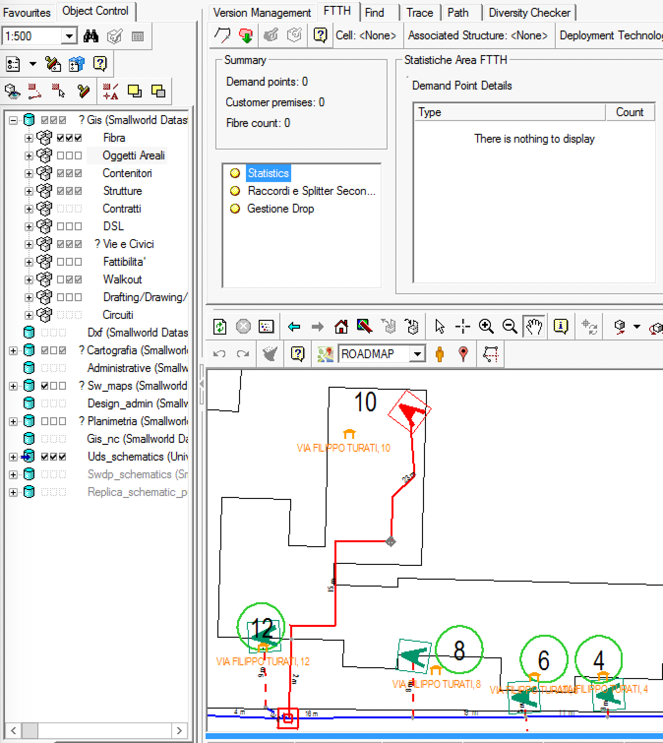The width and height of the screenshot is (663, 743).
Task: Expand the Strutture tree node
Action: click(29, 191)
